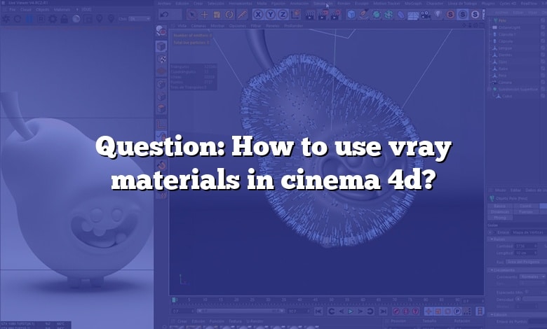Click the magnet snap icon on left palette
This screenshot has height=329, width=547.
pyautogui.click(x=161, y=165)
